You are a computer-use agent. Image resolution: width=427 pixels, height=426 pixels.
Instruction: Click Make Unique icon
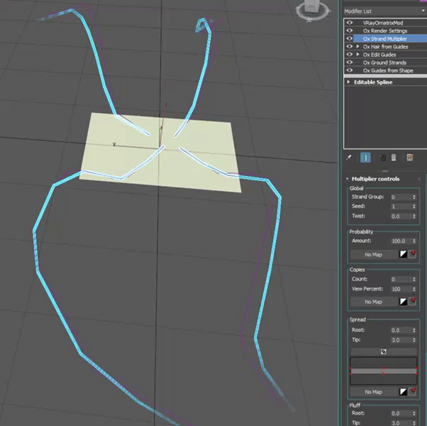(382, 158)
